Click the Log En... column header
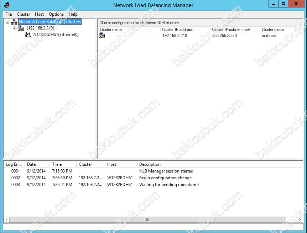 coord(14,164)
